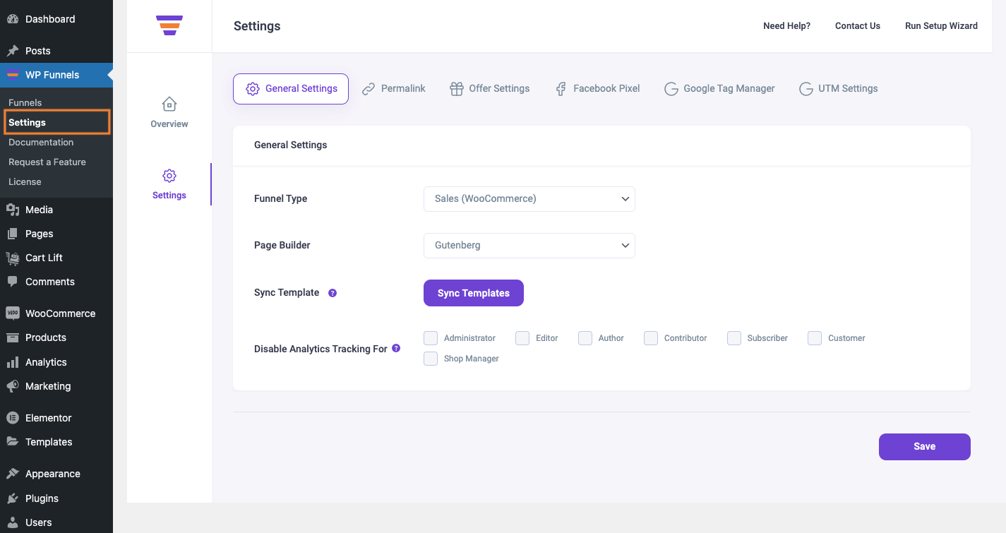Launch Run Setup Wizard

tap(941, 26)
